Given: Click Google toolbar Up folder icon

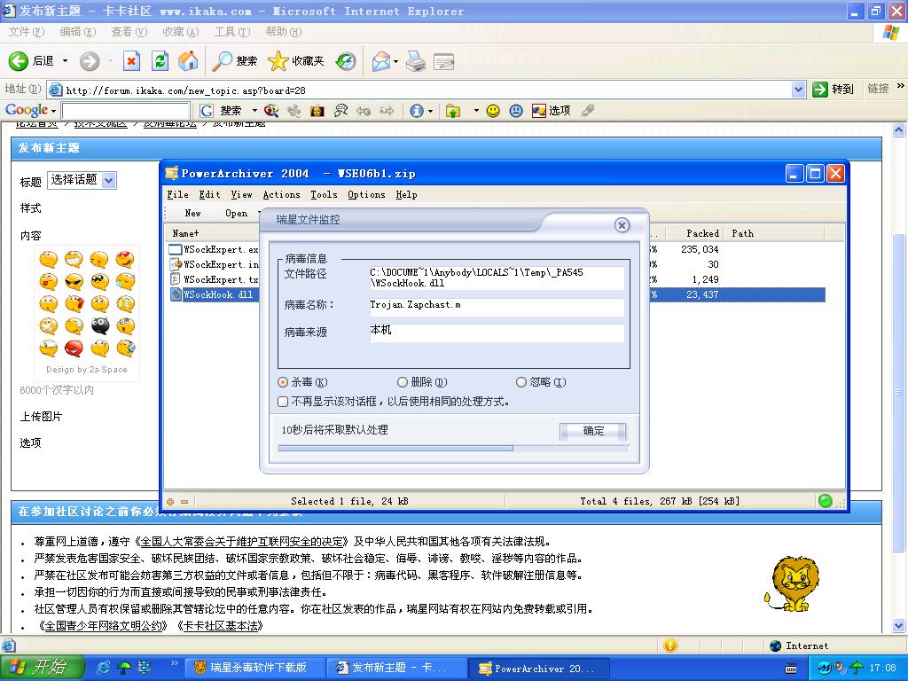Looking at the screenshot, I should (x=453, y=110).
